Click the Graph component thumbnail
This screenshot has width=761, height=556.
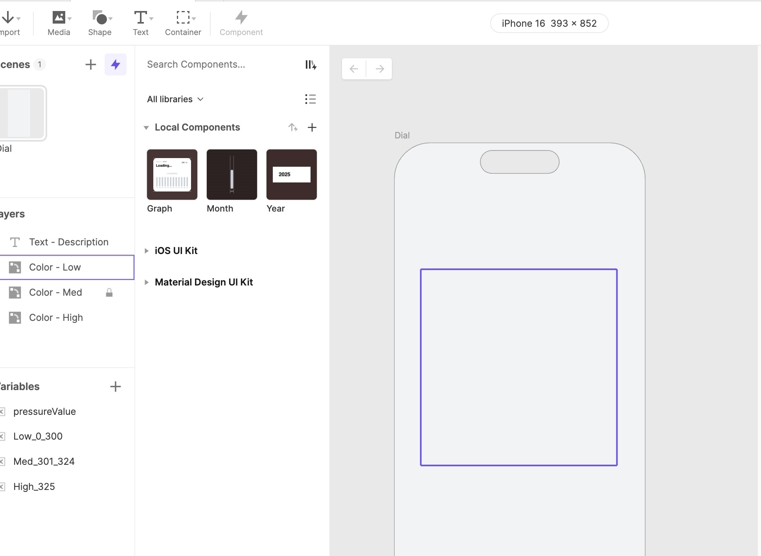pyautogui.click(x=172, y=175)
